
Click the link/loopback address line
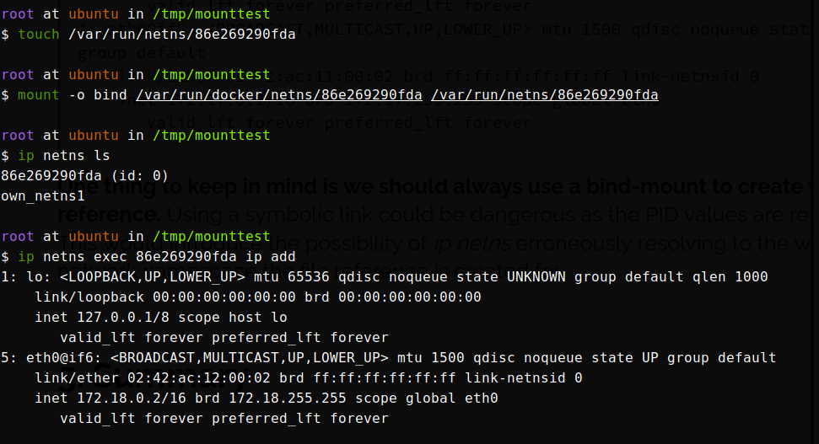[x=257, y=297]
